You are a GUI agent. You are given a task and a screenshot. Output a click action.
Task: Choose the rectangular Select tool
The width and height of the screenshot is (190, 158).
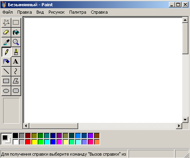[x=16, y=23]
